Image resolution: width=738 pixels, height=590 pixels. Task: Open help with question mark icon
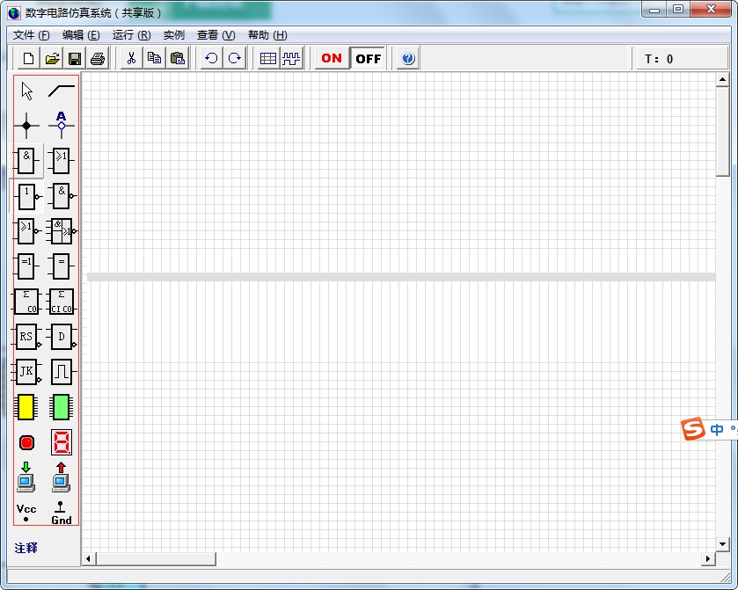click(x=408, y=58)
